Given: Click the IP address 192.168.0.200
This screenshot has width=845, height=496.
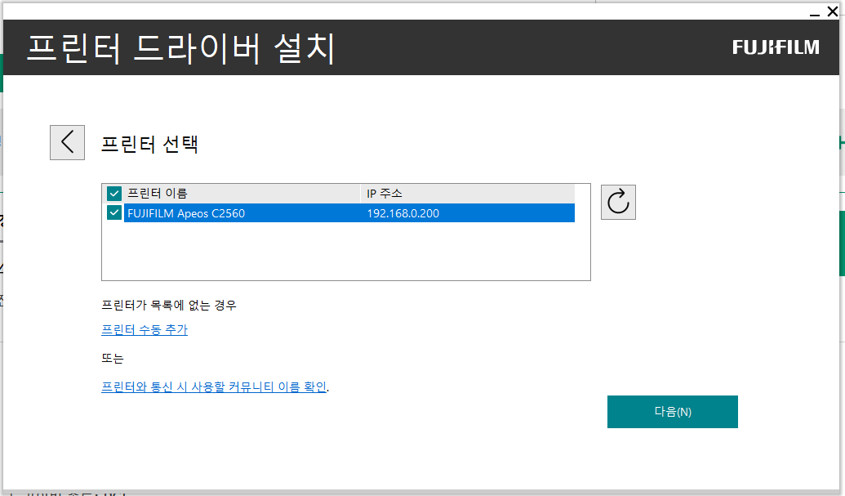Looking at the screenshot, I should [403, 213].
